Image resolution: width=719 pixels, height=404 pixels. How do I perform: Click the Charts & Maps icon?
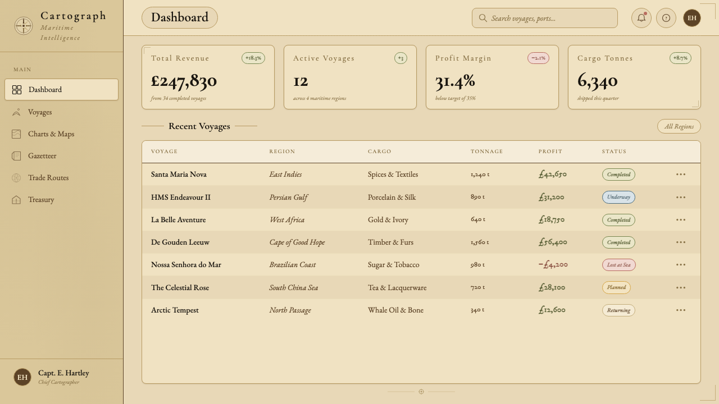[16, 134]
